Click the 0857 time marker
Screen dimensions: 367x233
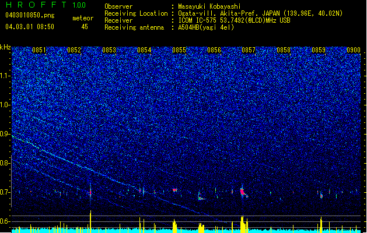[249, 50]
